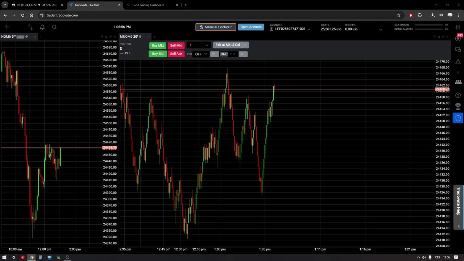Open the notifications bell
This screenshot has width=464, height=261.
pyautogui.click(x=42, y=27)
